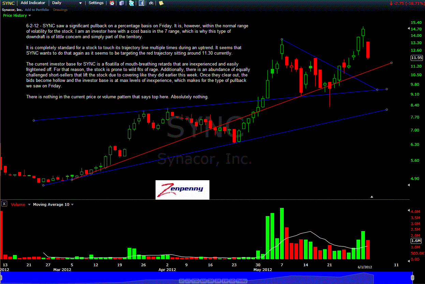The image size is (425, 284).
Task: Click the 'Apr 2012' date axis label
Action: [167, 270]
